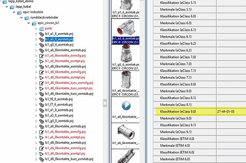Click the ls1_d6_6kontakte_kurz_asmtab.prj assembly icon

point(41,94)
